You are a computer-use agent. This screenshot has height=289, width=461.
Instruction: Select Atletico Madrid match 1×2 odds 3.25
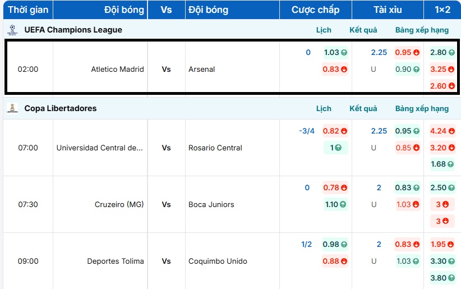pyautogui.click(x=442, y=69)
